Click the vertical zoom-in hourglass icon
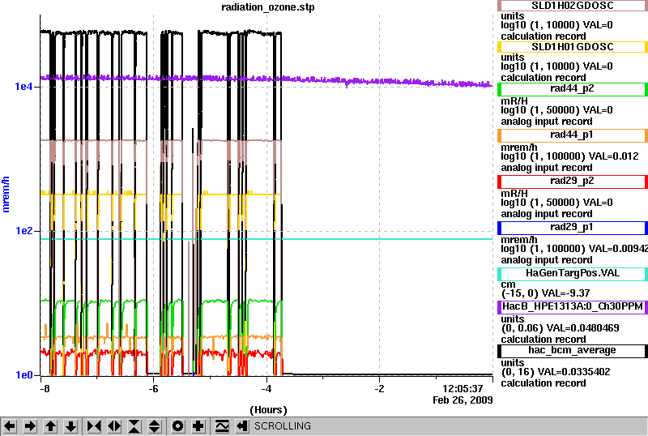 134,426
